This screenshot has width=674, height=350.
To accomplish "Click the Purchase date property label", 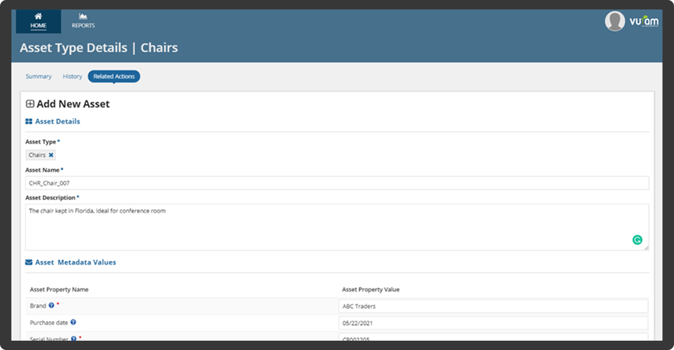I will click(49, 323).
